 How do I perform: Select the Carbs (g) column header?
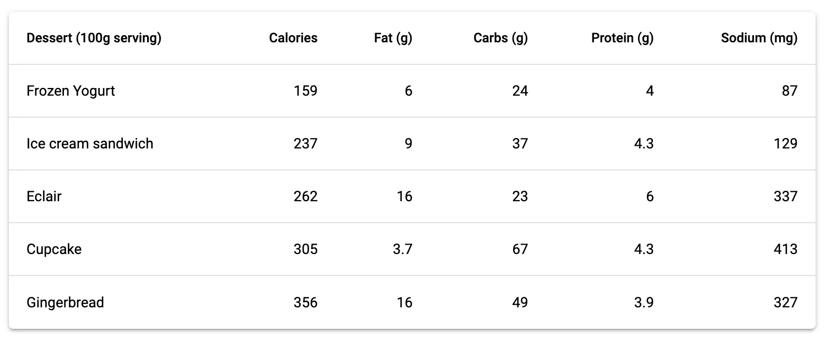point(500,38)
